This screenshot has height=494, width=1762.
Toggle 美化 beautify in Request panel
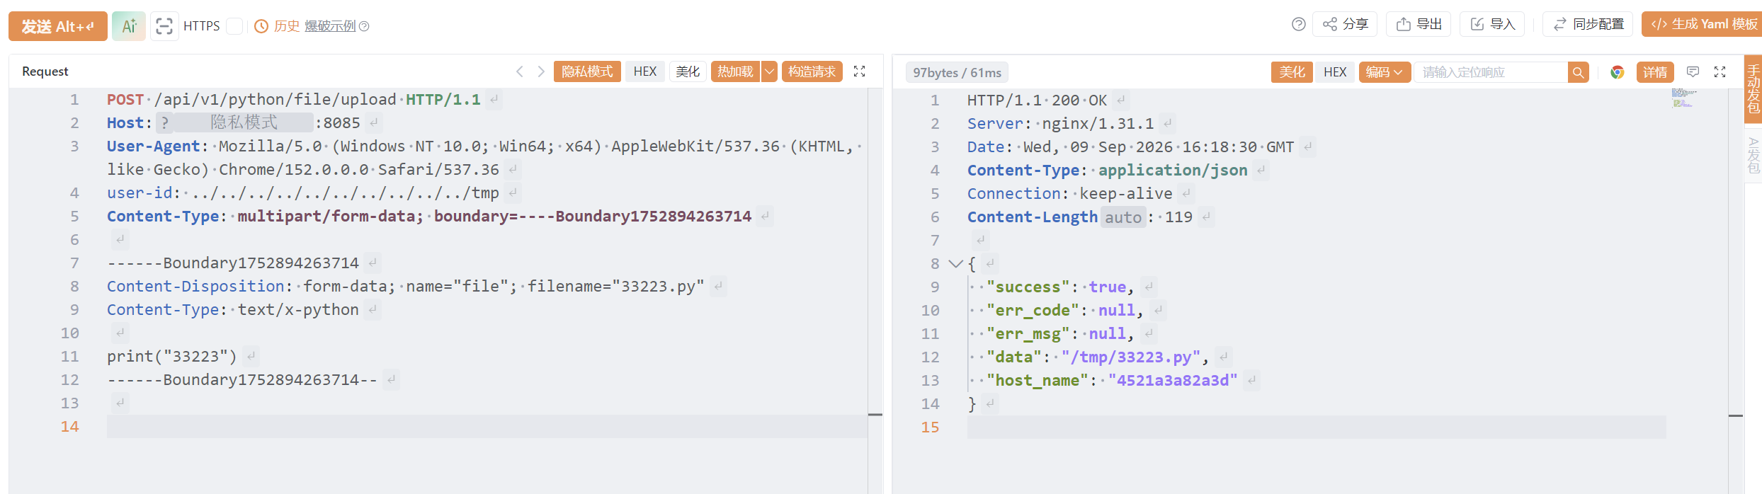(688, 71)
